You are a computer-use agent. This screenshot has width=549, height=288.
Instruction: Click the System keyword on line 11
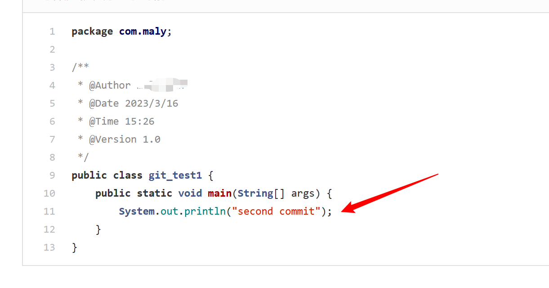tap(137, 211)
